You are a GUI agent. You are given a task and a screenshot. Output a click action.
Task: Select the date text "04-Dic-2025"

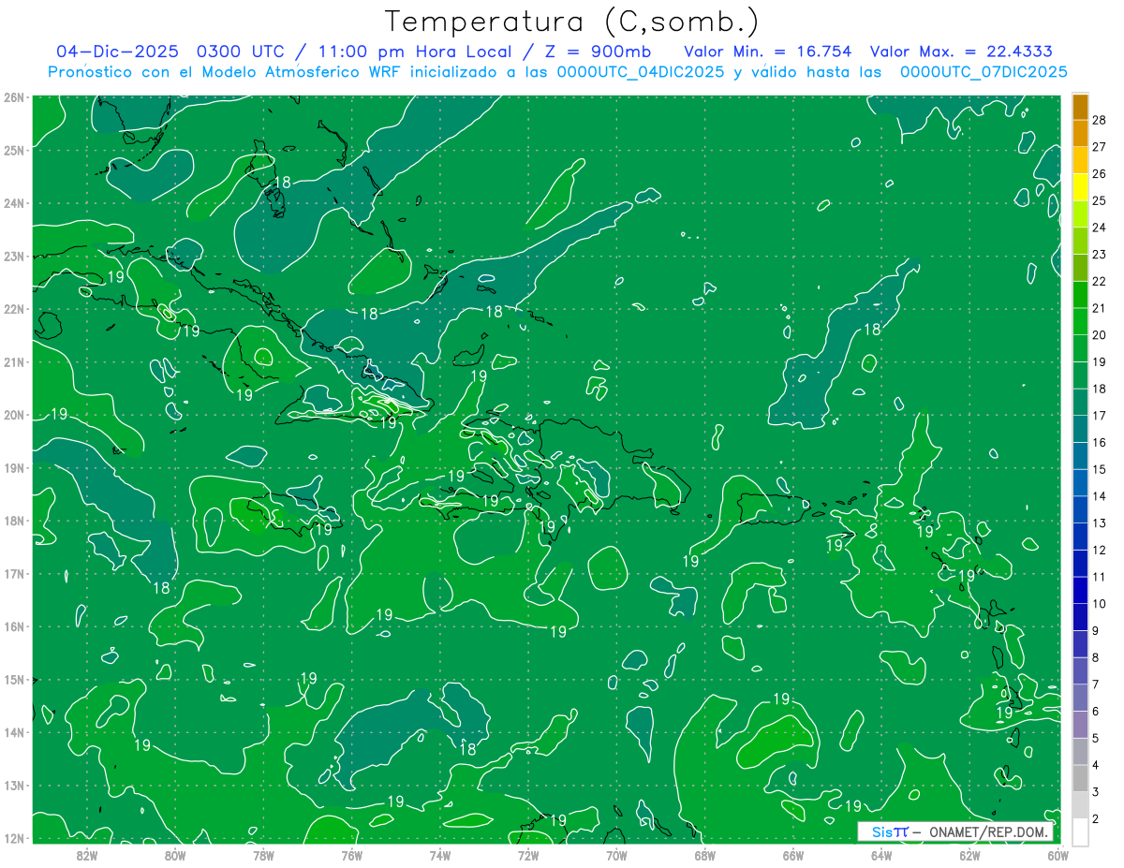[117, 51]
